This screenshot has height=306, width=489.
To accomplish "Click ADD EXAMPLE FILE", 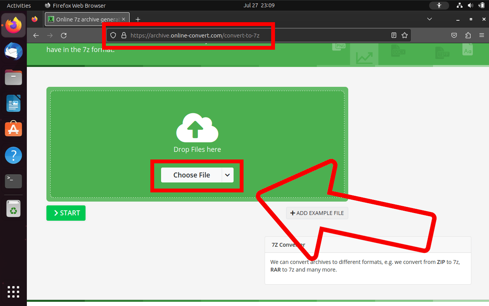I will pos(317,213).
